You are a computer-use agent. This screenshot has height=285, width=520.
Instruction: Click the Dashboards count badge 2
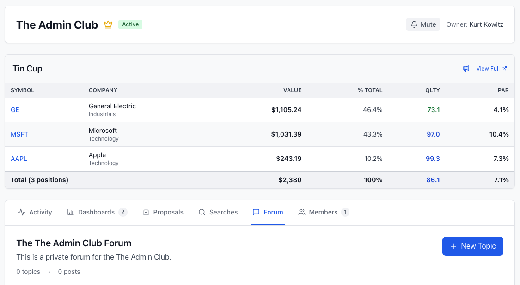[122, 212]
